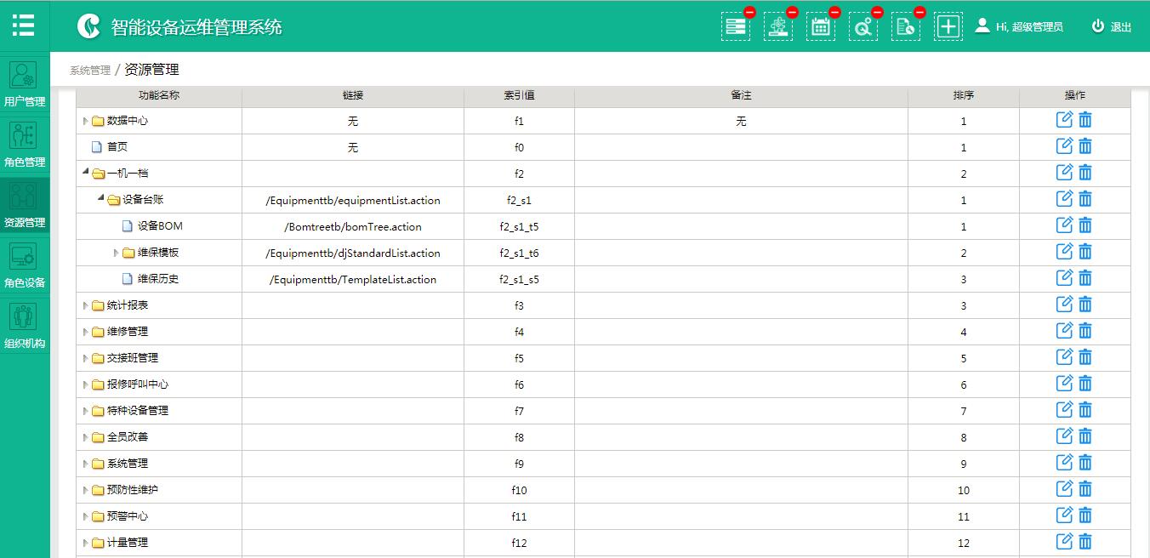Delete the 系统管理 row

coord(1085,463)
